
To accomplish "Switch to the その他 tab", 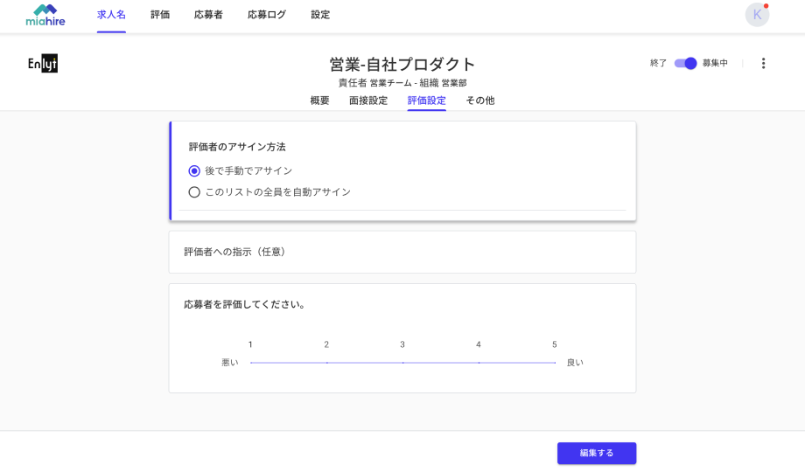I will point(480,101).
